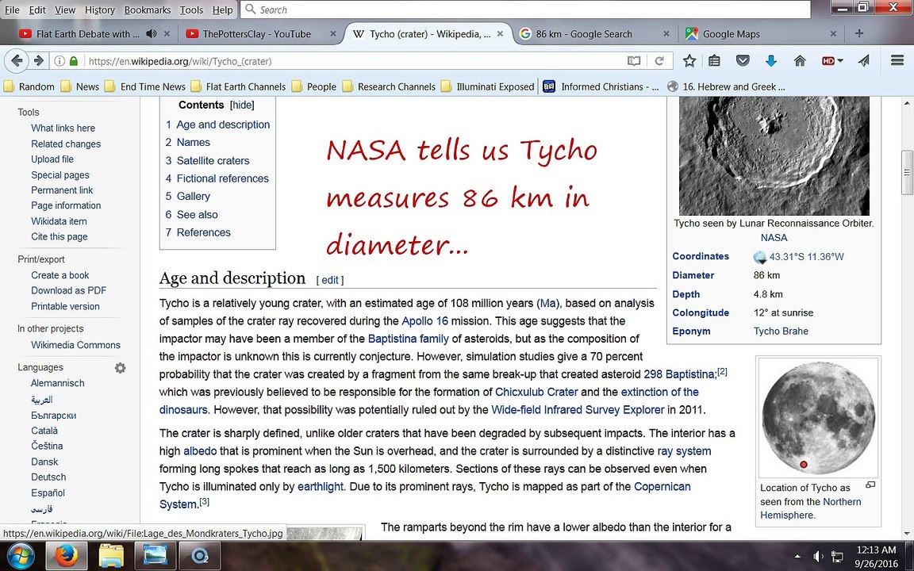Show site information for the URL

tap(60, 60)
